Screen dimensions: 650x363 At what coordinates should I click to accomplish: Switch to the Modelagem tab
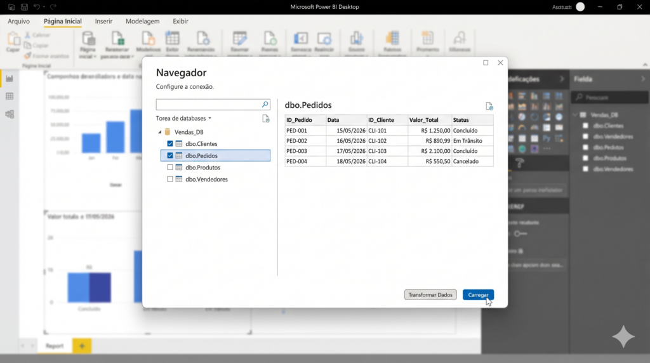[x=143, y=21]
